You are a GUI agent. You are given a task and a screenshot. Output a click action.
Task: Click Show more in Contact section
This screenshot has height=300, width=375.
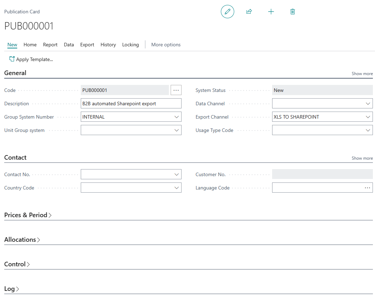pos(362,158)
